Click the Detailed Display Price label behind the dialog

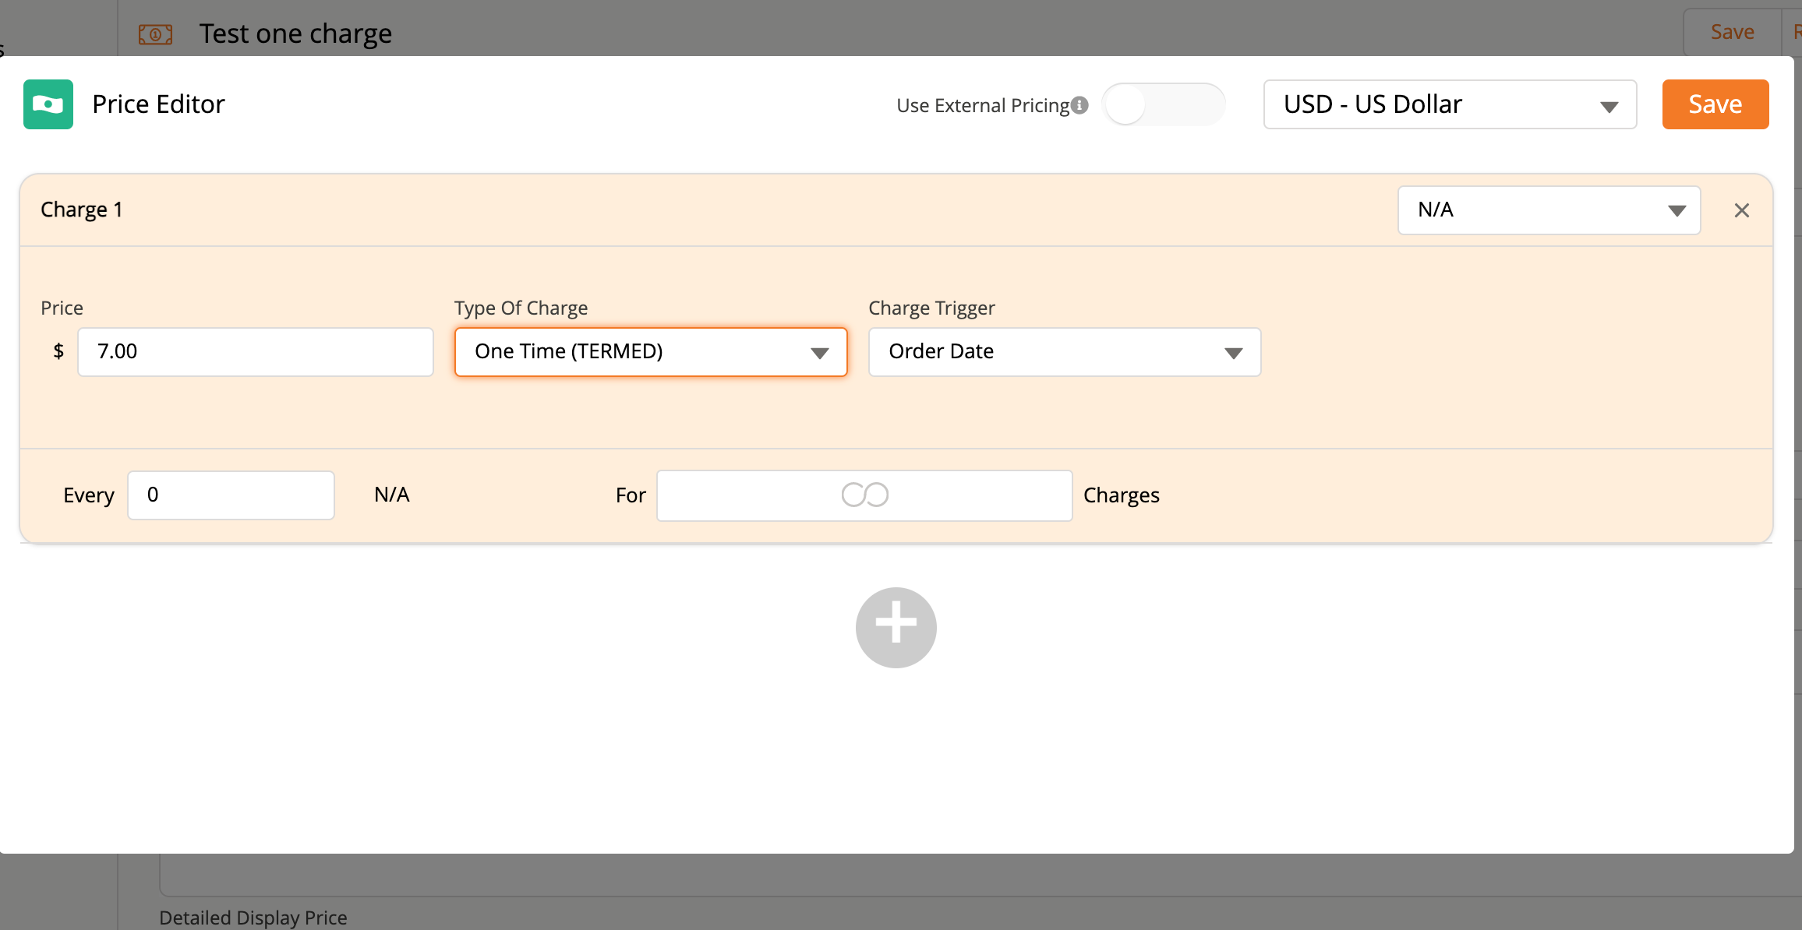253,918
